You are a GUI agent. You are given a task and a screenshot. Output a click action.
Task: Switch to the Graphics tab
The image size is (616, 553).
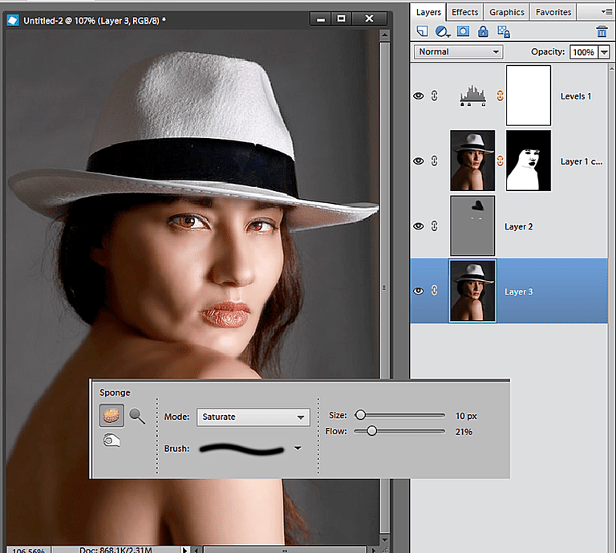tap(507, 12)
